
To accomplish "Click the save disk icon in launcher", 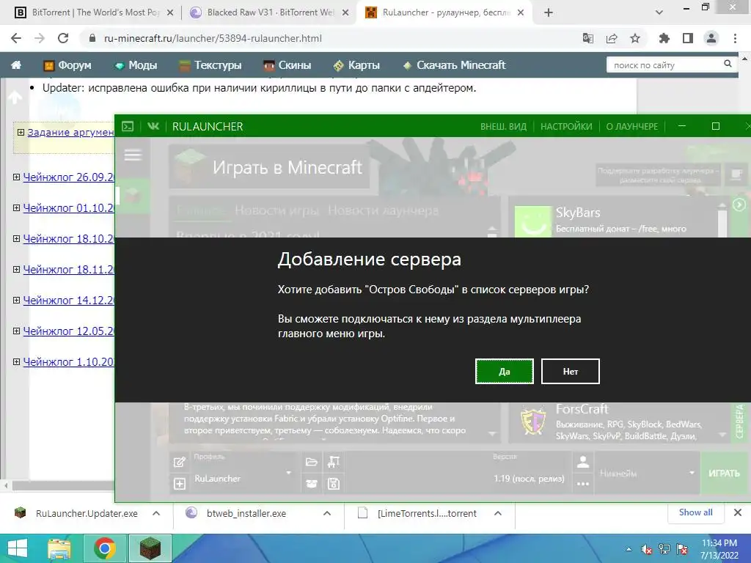I will tap(334, 484).
